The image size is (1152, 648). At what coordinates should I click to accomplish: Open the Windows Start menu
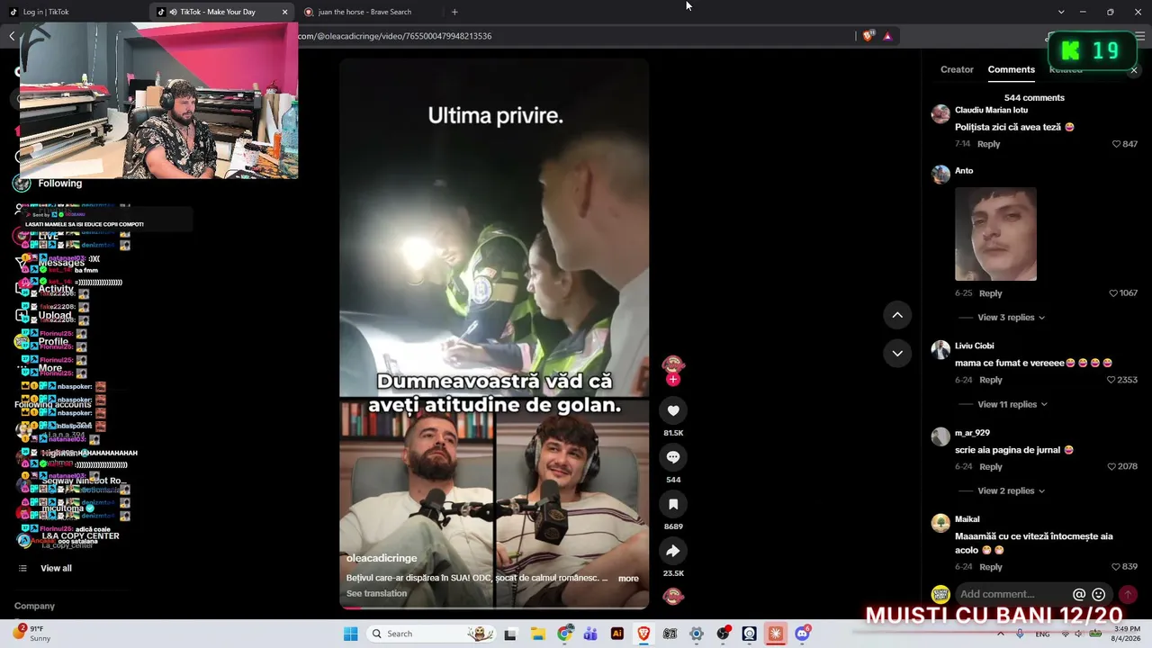pos(350,634)
